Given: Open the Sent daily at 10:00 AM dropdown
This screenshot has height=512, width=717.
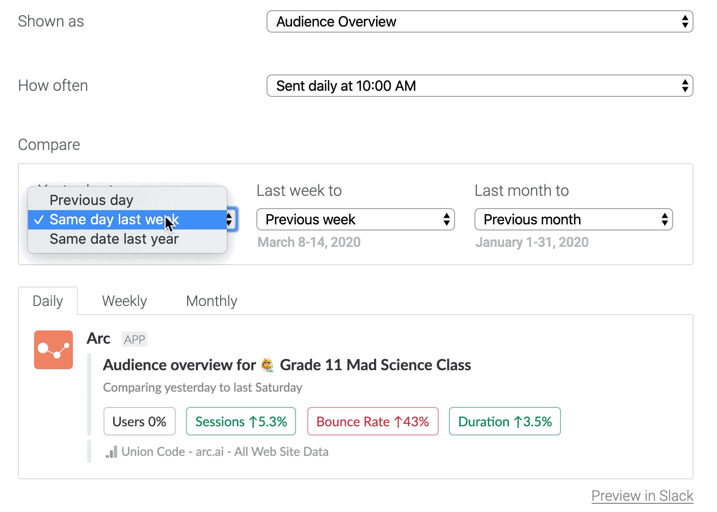Looking at the screenshot, I should (479, 86).
